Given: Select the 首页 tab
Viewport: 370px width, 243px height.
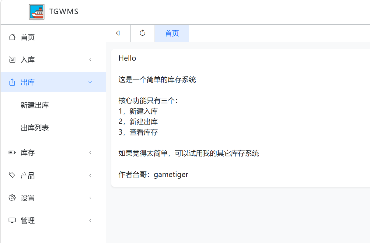Looking at the screenshot, I should (x=172, y=33).
